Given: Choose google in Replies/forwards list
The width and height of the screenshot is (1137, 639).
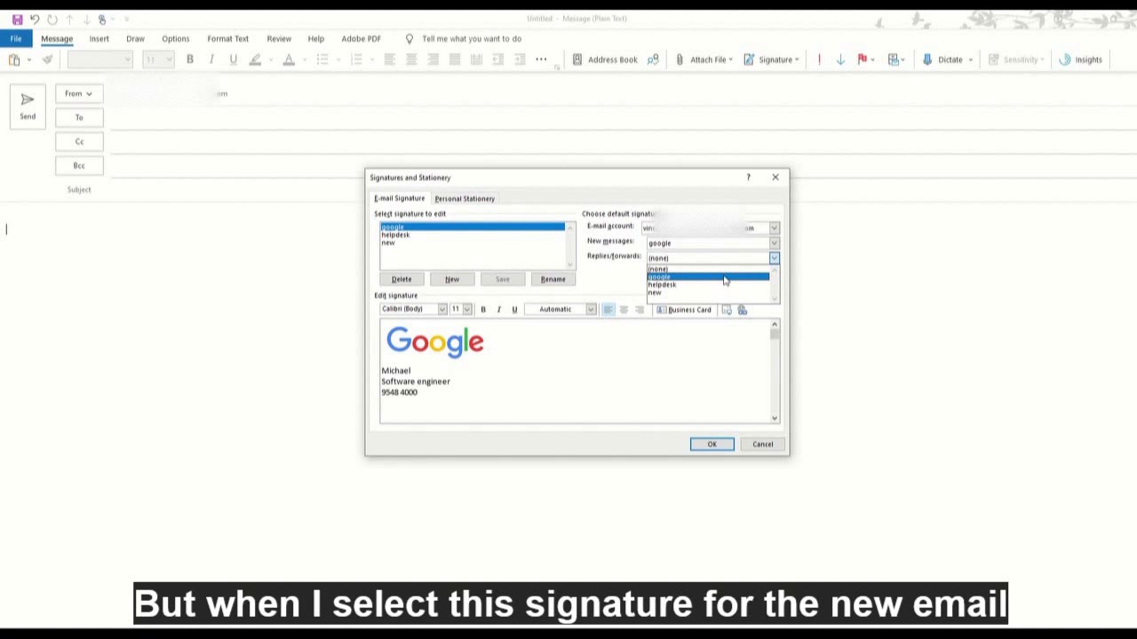Looking at the screenshot, I should point(708,277).
